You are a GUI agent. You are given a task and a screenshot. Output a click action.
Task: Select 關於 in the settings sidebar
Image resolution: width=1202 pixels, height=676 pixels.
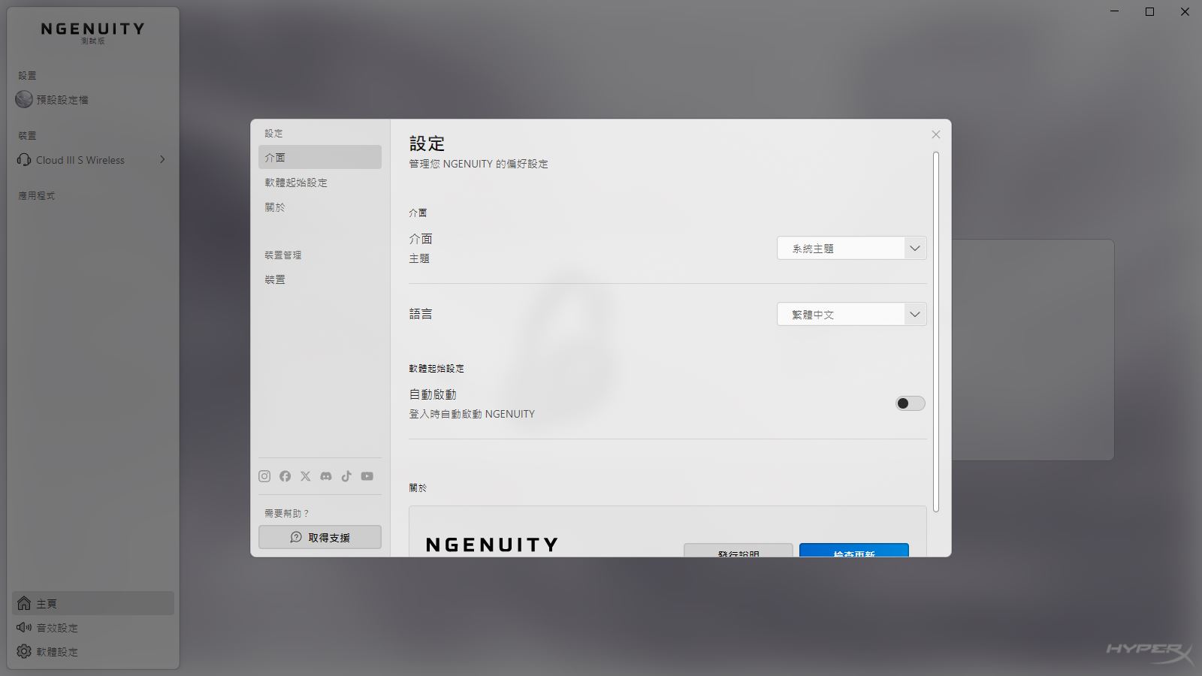320,207
